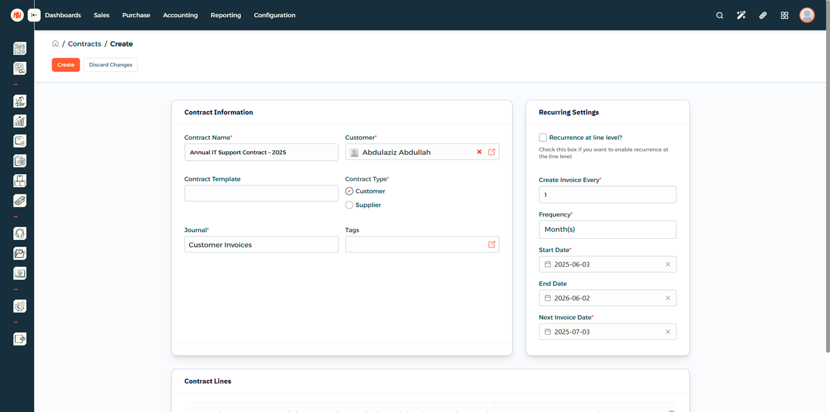
Task: Open the Journal dropdown with Customer Invoices
Action: [261, 245]
